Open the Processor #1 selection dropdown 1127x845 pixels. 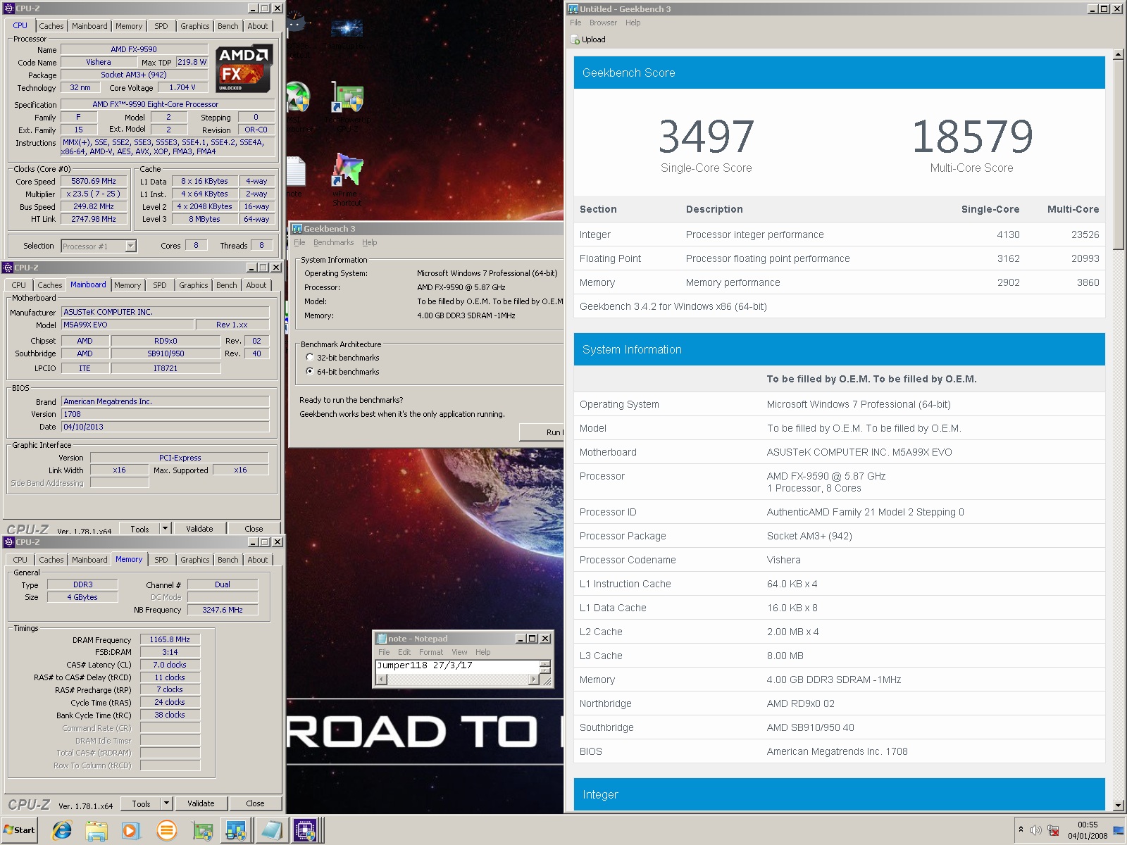pos(130,246)
